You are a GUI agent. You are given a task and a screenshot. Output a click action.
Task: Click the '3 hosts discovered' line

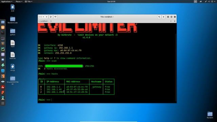(x=56, y=69)
